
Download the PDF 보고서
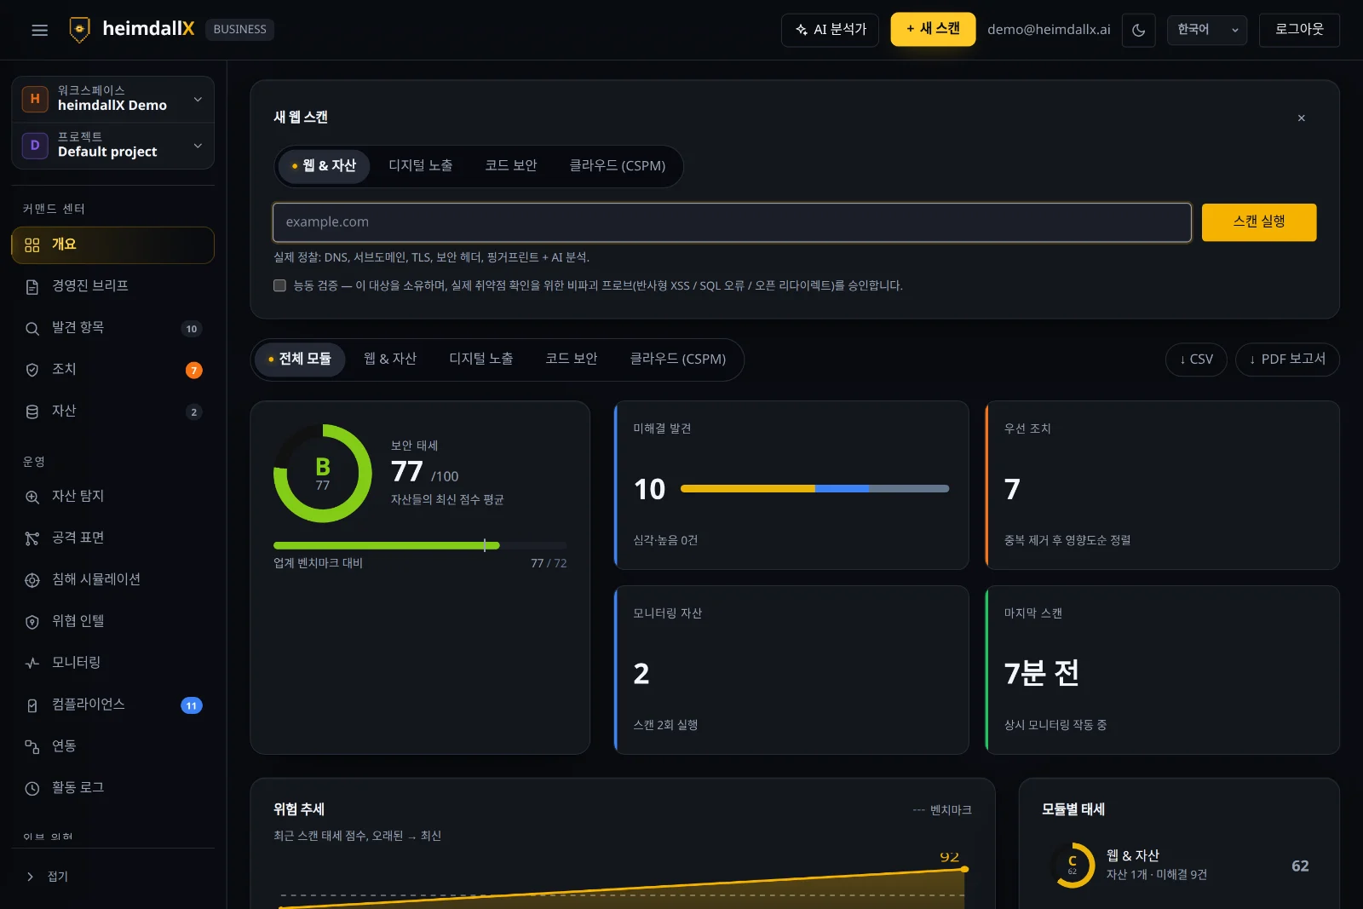pos(1287,360)
